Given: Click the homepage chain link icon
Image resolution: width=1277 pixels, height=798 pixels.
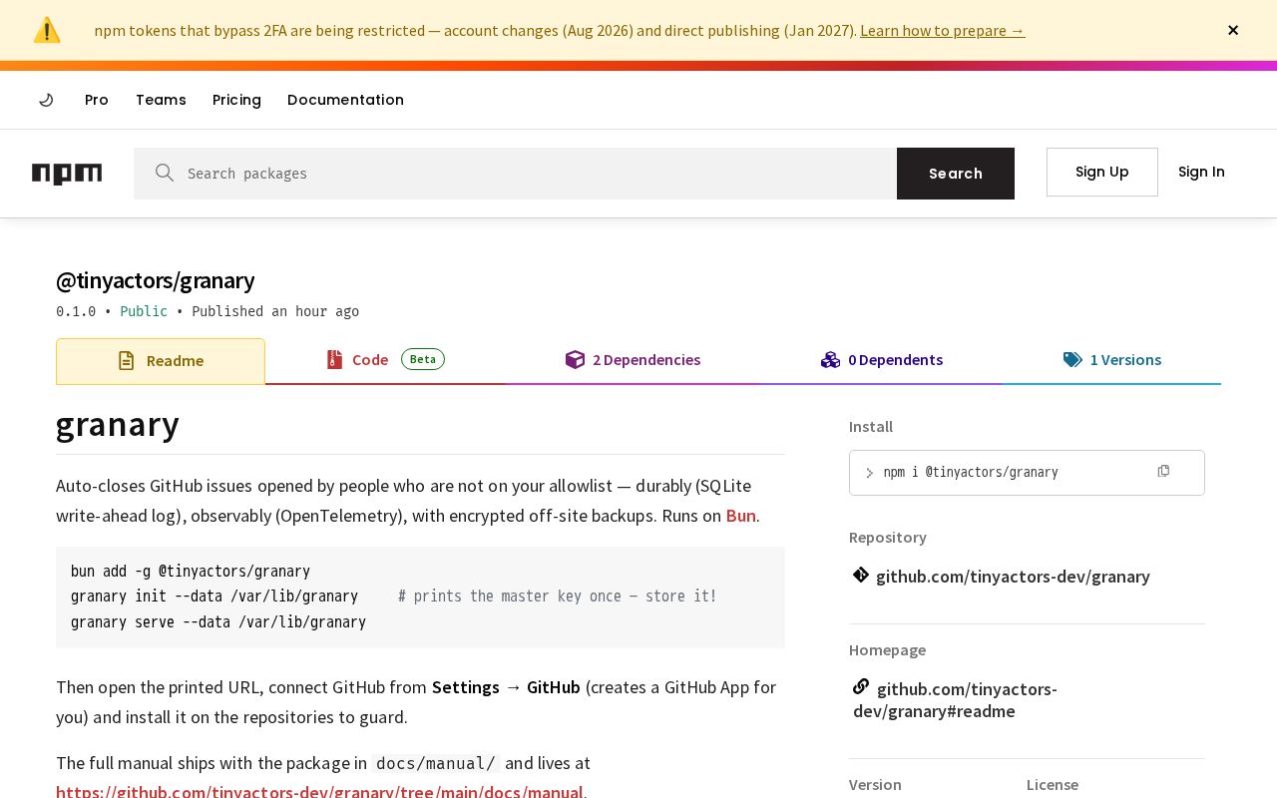Looking at the screenshot, I should click(861, 686).
